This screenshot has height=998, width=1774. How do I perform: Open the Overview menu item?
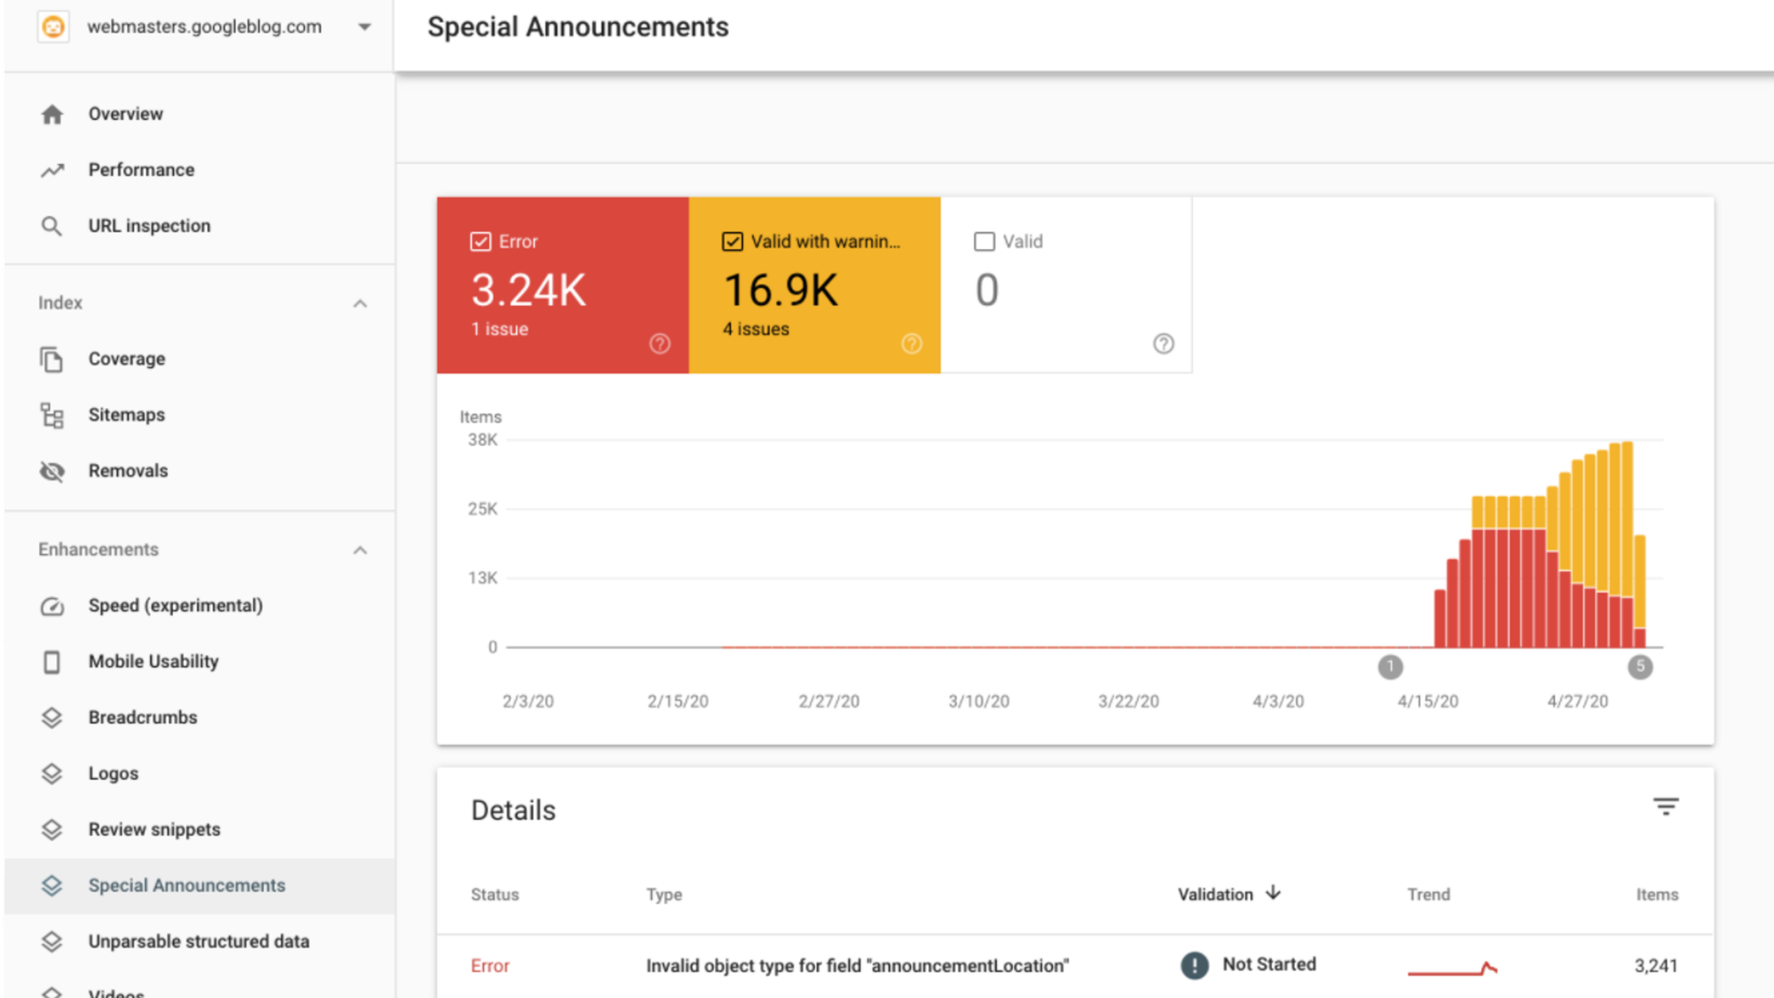click(x=125, y=112)
